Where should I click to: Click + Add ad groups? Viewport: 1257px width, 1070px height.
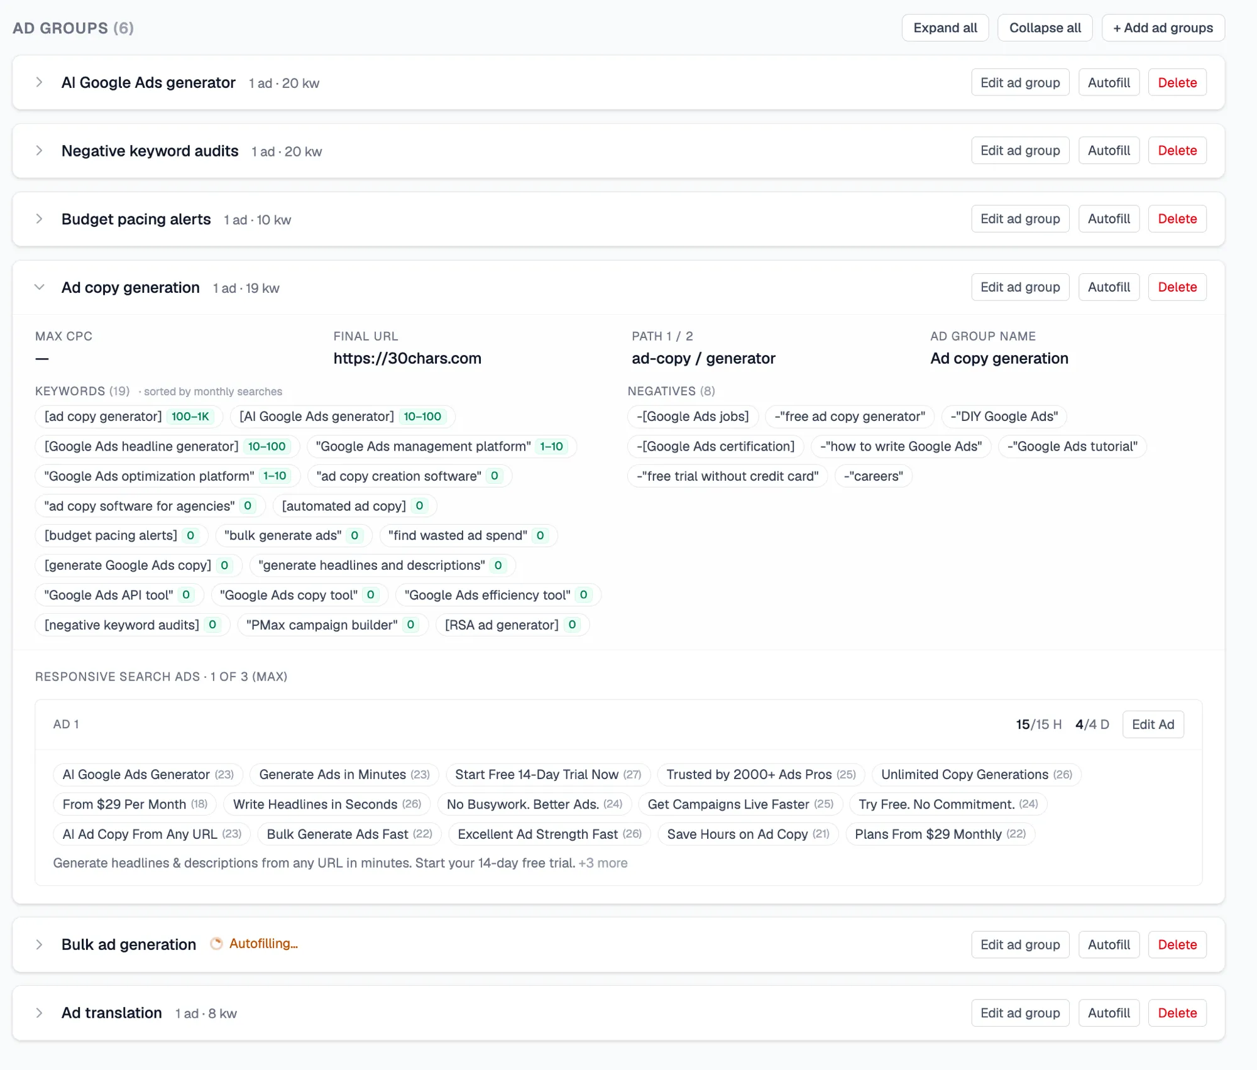tap(1163, 28)
